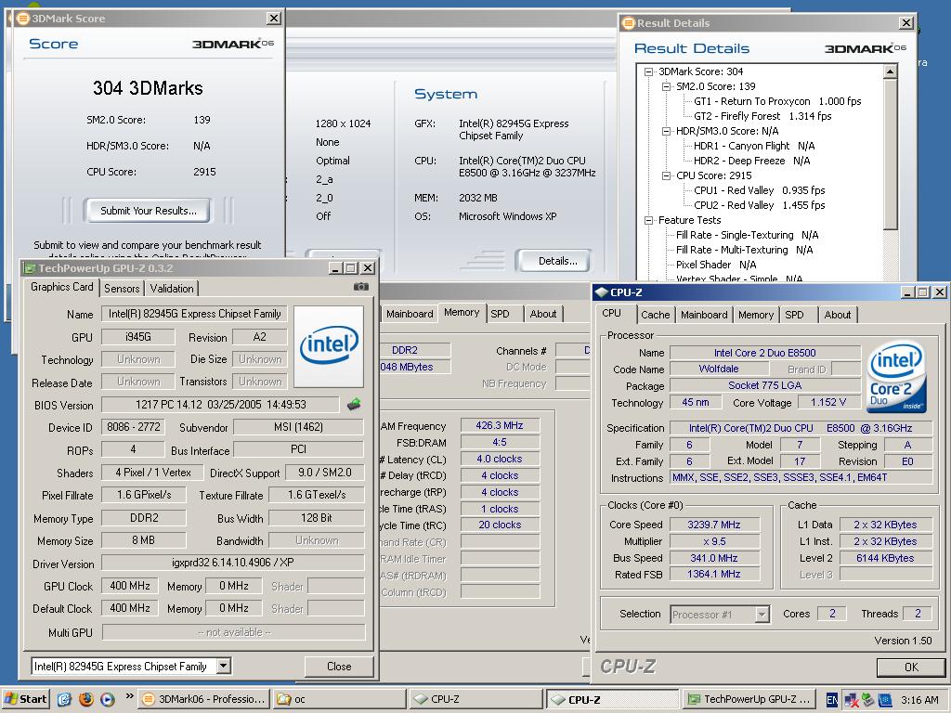
Task: Collapse Feature Tests tree node
Action: click(648, 220)
